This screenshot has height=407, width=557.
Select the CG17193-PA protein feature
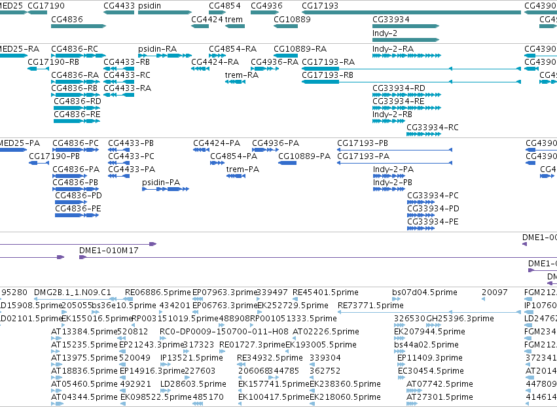[x=395, y=163]
